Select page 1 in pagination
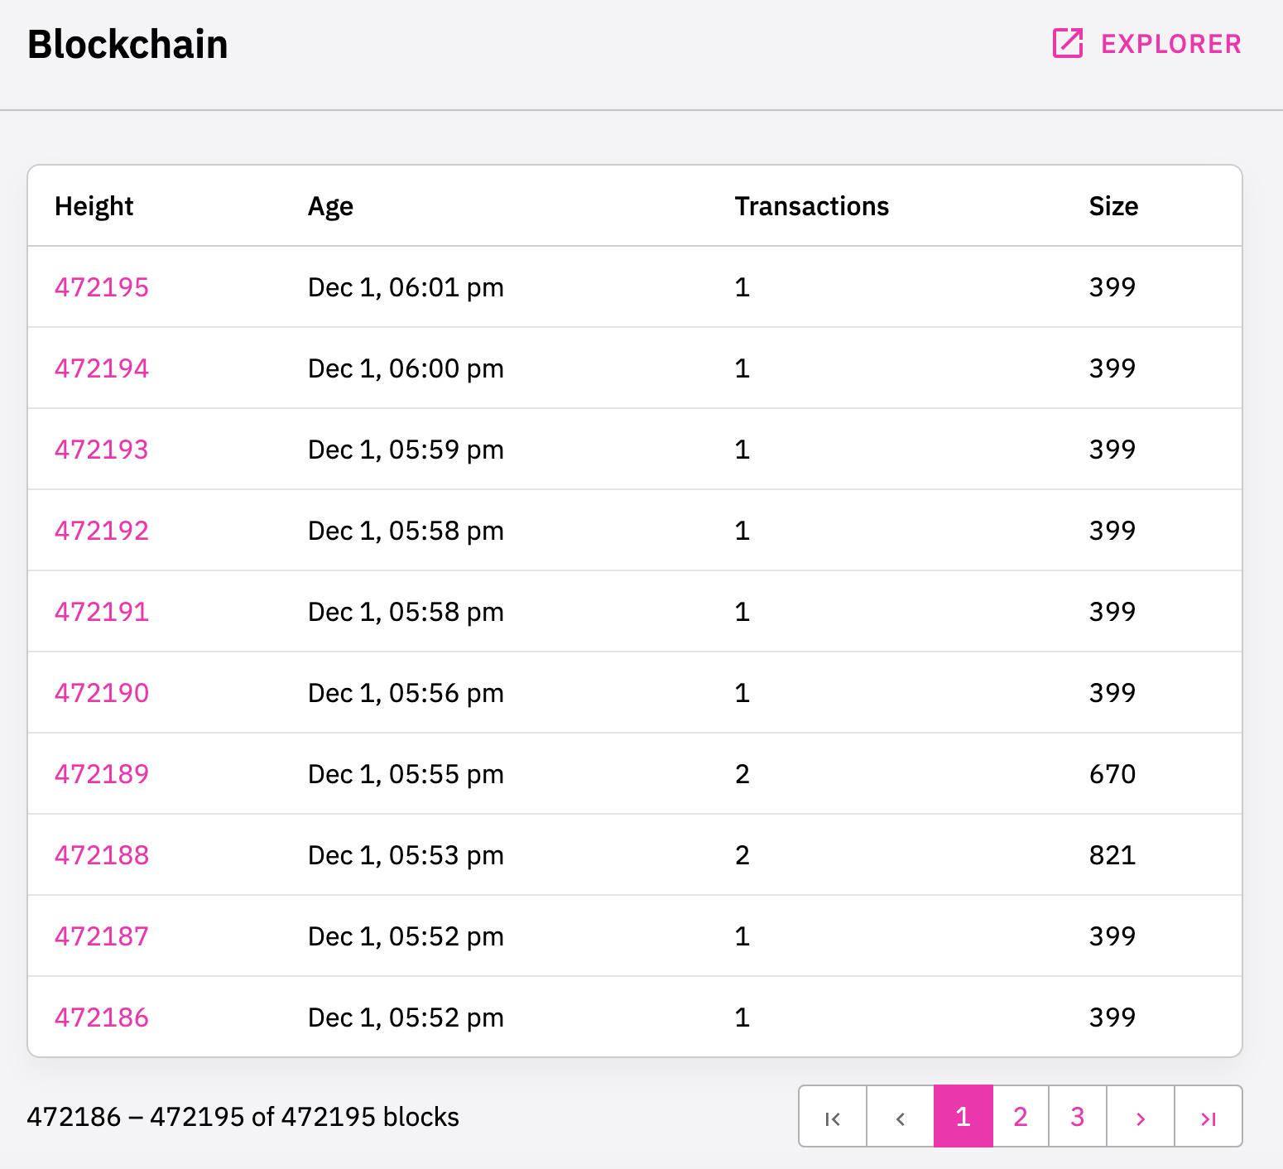 tap(963, 1118)
